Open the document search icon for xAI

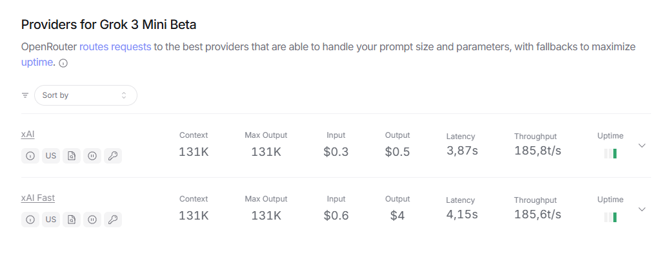72,156
